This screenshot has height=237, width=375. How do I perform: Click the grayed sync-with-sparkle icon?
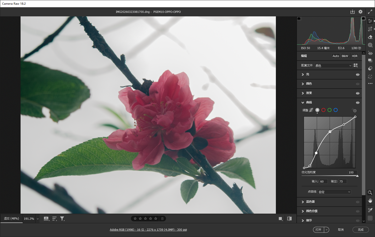click(370, 76)
